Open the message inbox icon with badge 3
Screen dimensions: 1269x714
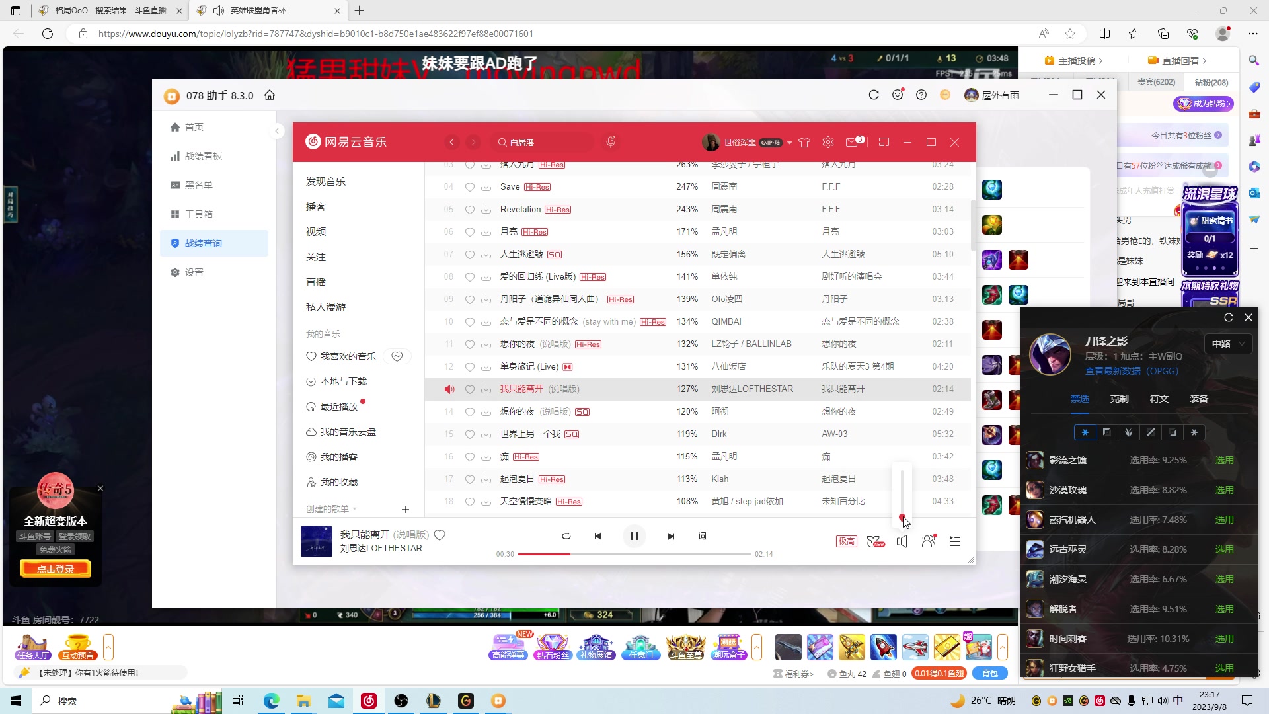[x=853, y=141]
